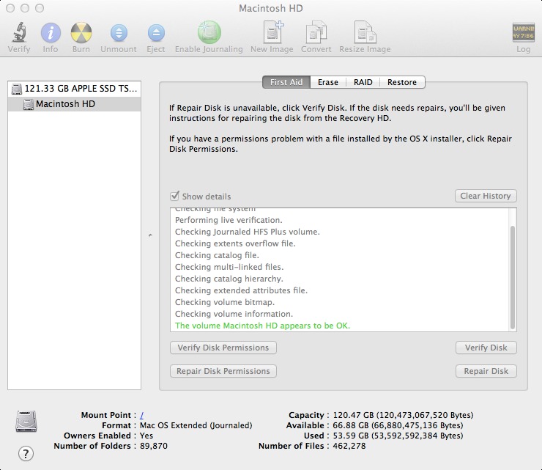542x470 pixels.
Task: Select the 121.33 GB APPLE SSD disk
Action: tap(74, 89)
